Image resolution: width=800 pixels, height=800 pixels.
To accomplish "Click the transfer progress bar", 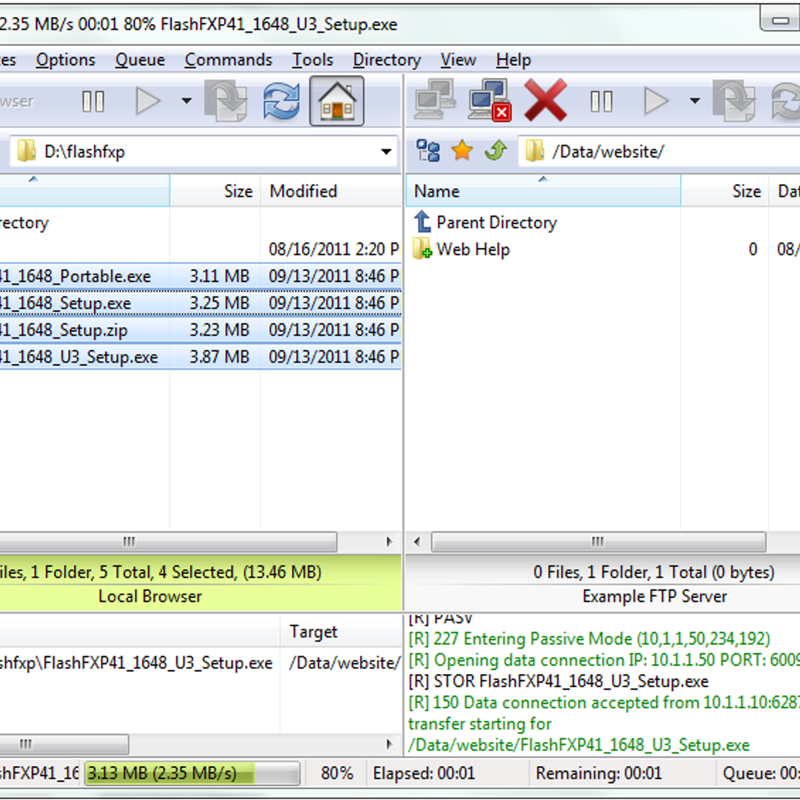I will pos(192,773).
